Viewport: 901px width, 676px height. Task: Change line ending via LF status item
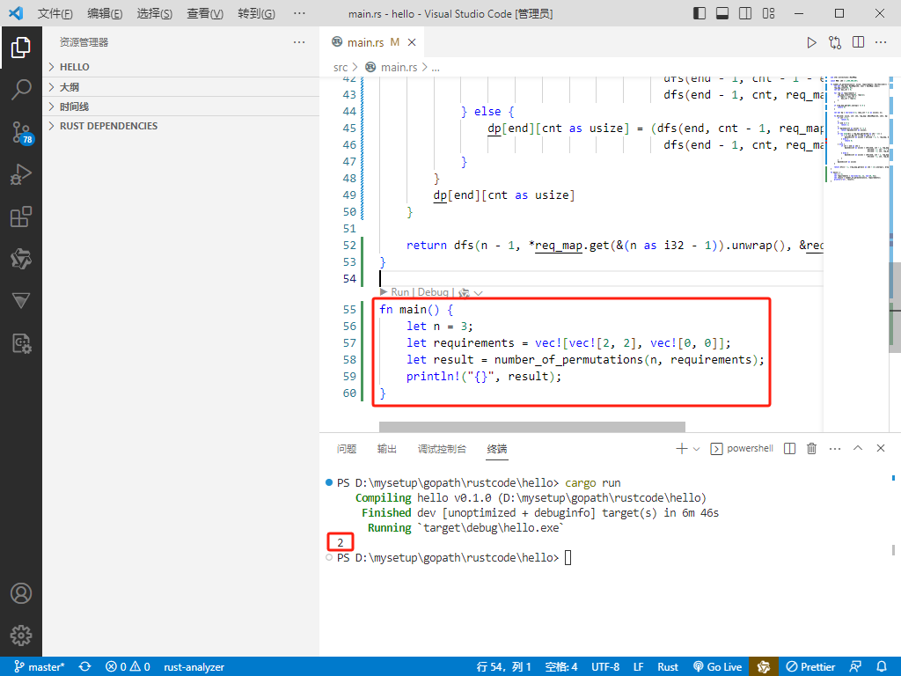pyautogui.click(x=639, y=666)
